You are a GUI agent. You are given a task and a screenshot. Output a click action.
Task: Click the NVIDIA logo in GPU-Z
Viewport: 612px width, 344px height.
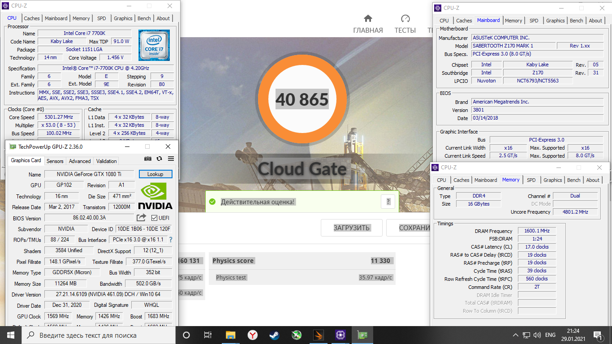pos(155,196)
